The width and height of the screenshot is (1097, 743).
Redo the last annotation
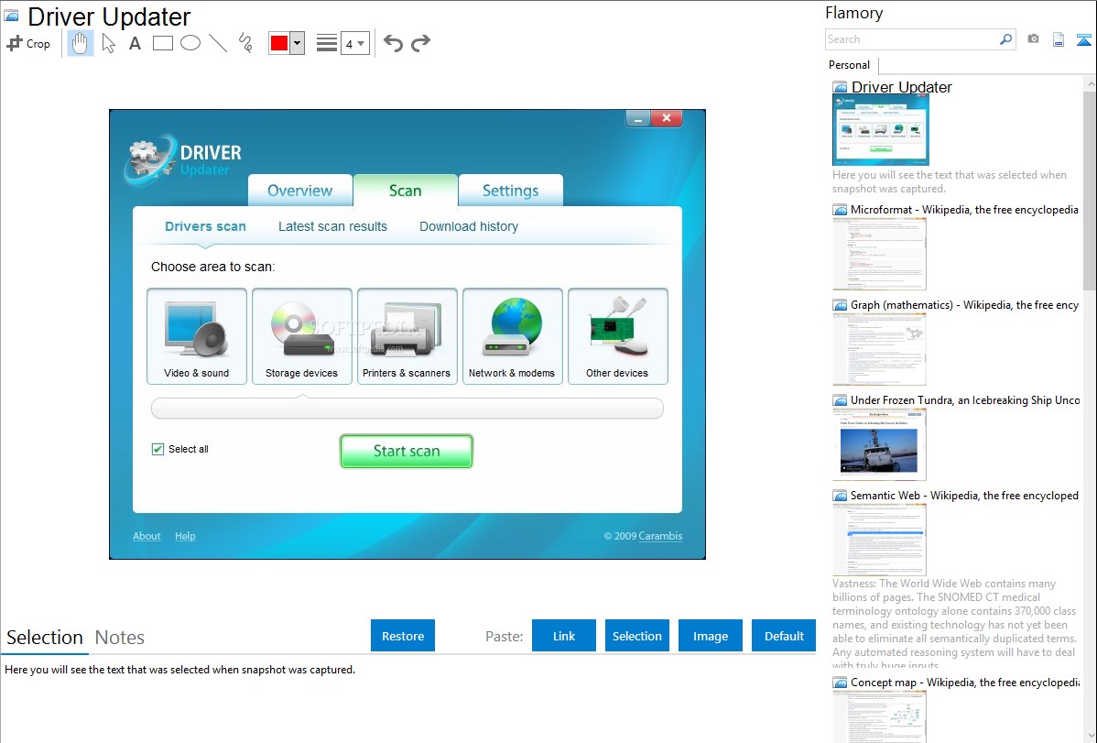[x=420, y=43]
